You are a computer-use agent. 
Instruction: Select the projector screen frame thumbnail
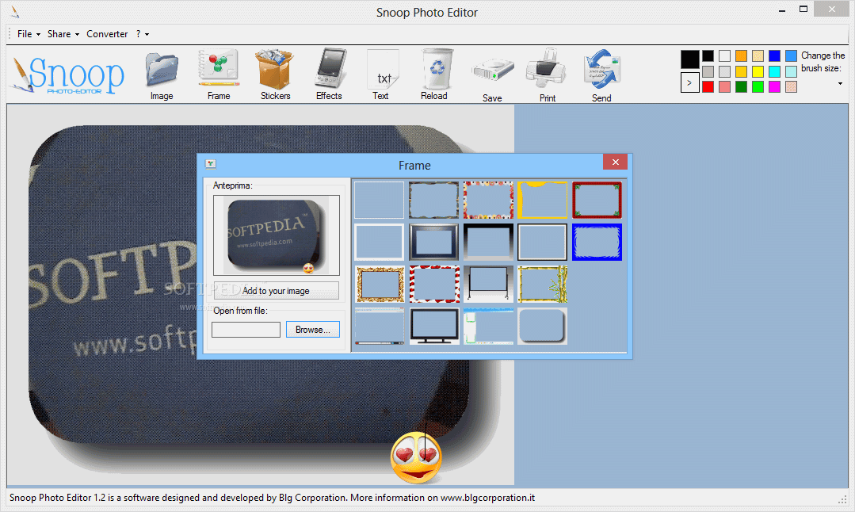pyautogui.click(x=489, y=284)
